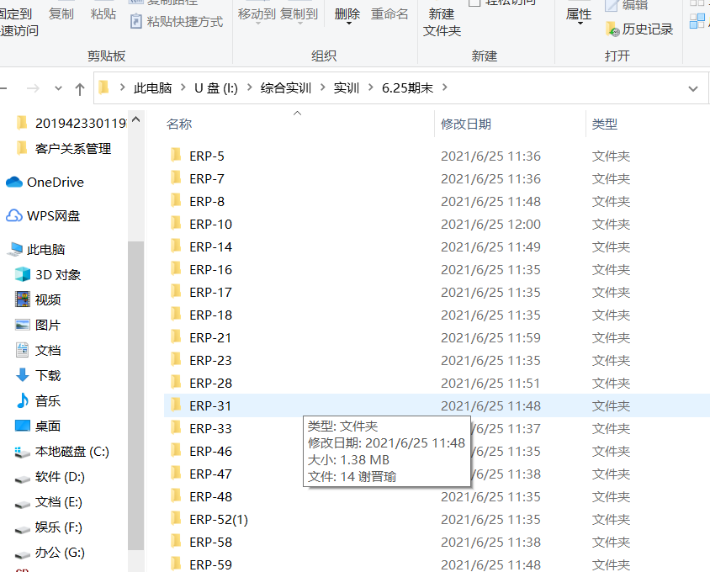Screen dimensions: 710x572
Task: Select 3D 对象 in navigation pane
Action: pyautogui.click(x=57, y=275)
